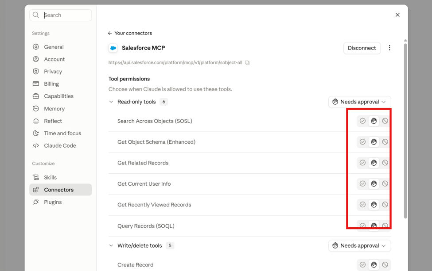Go to Account settings

[x=60, y=59]
